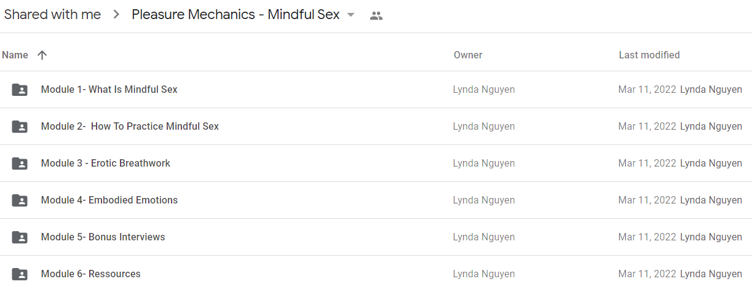The width and height of the screenshot is (752, 292).
Task: Sort by the Last modified column header
Action: pyautogui.click(x=649, y=55)
